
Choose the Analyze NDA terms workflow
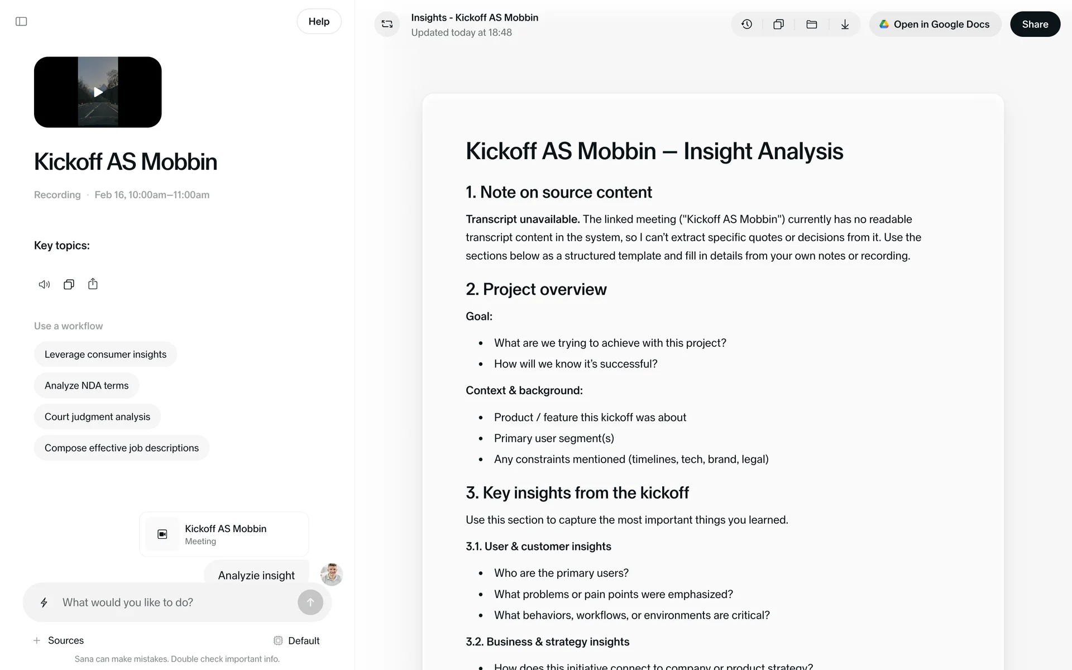click(x=87, y=386)
